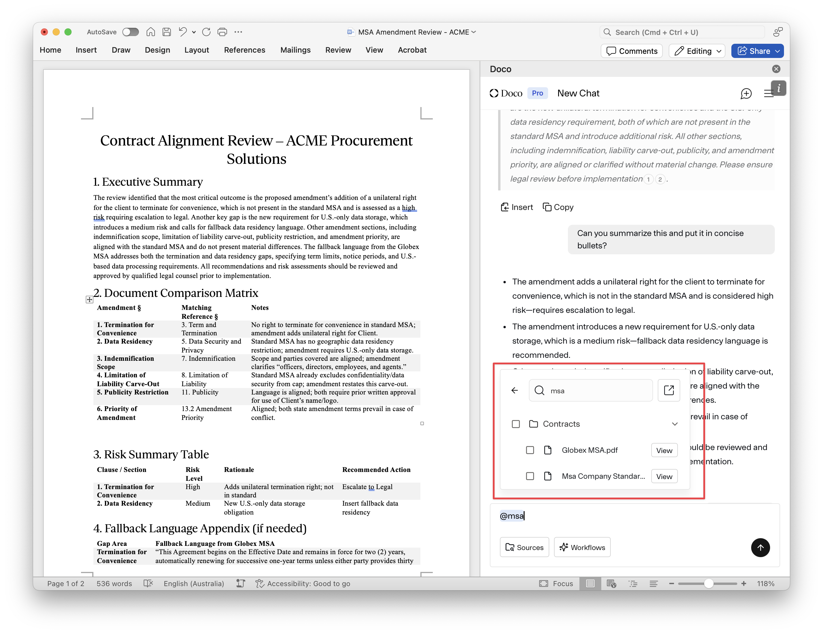Switch to the Review ribbon tab
Screen dimensions: 823x634
[338, 50]
